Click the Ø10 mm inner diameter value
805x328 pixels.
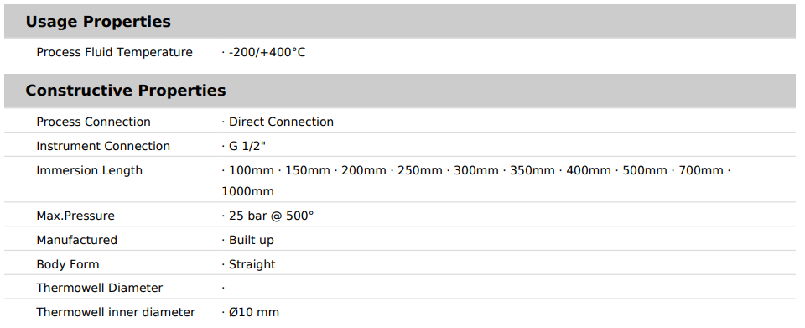[254, 313]
